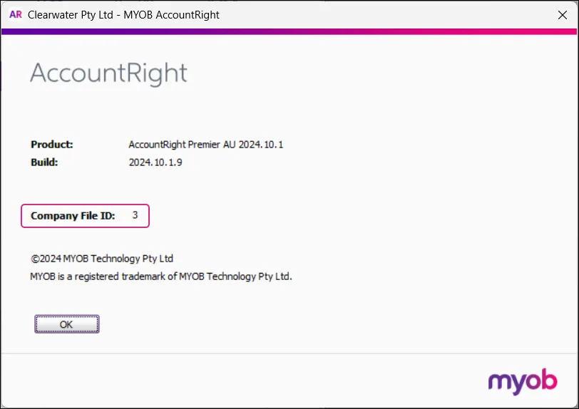The width and height of the screenshot is (579, 409).
Task: Select the 'Company File ID:' label
Action: [x=73, y=216]
